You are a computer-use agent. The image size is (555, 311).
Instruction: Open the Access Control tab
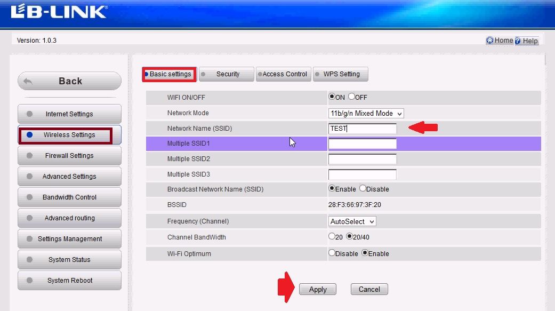coord(283,74)
